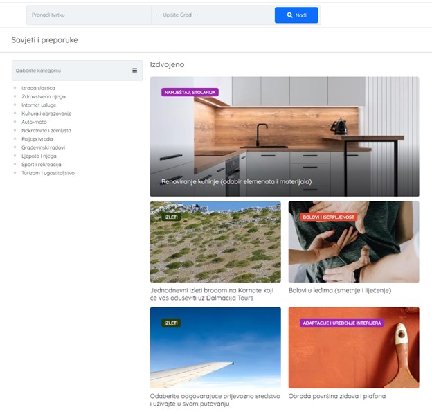
Task: Click the Namještaj, stolarija purple tag
Action: tap(190, 92)
